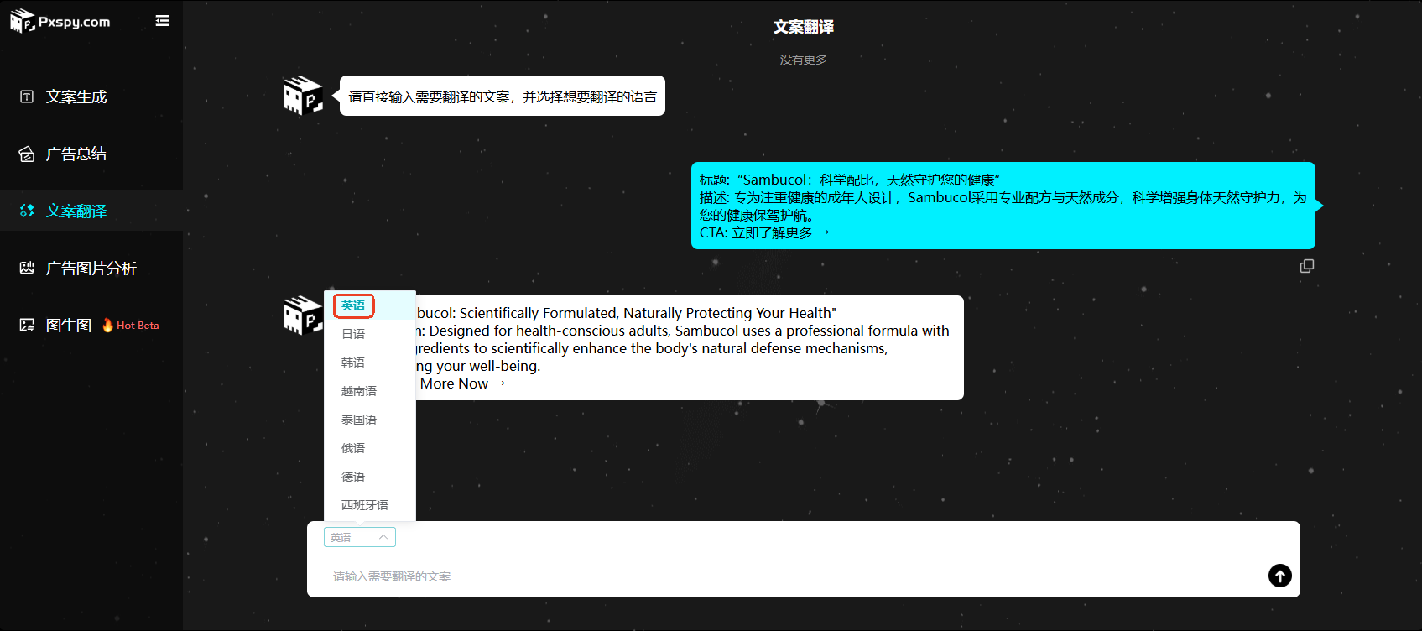The width and height of the screenshot is (1422, 631).
Task: Choose 英语 in the language list
Action: [370, 305]
